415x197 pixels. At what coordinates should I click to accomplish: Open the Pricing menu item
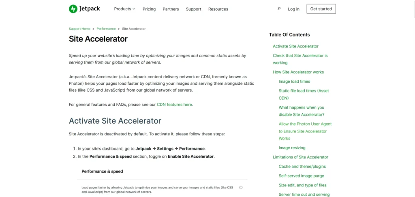point(149,9)
